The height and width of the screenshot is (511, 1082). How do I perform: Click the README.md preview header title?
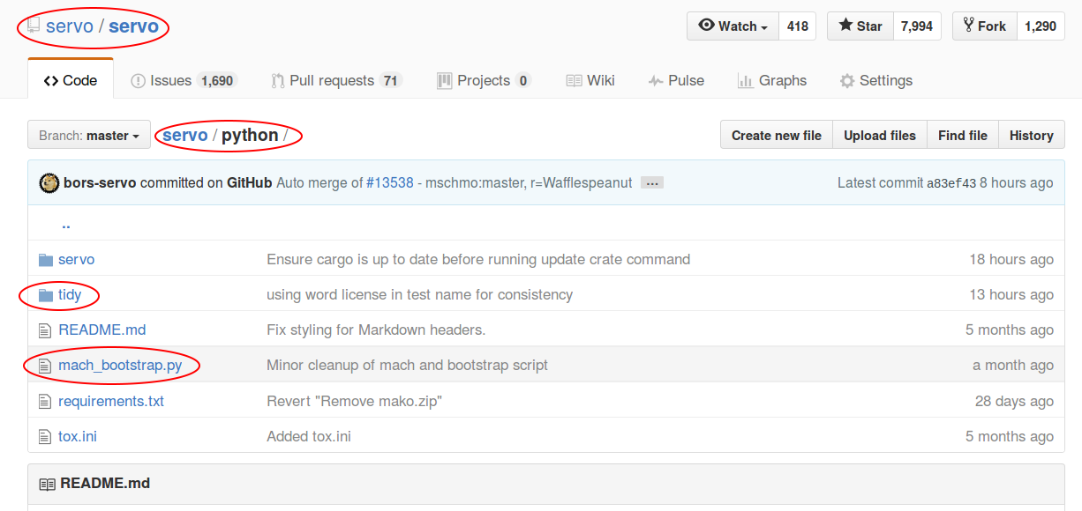(105, 484)
